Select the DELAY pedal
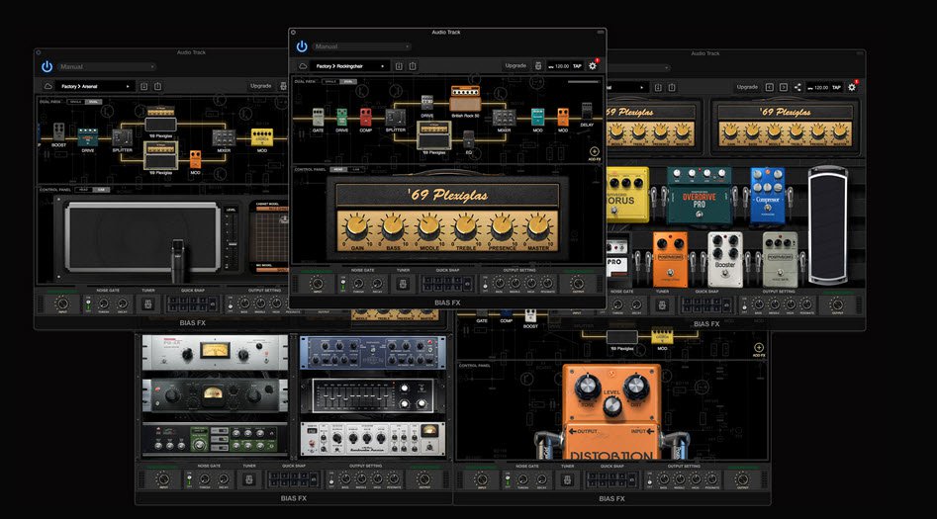The width and height of the screenshot is (937, 519). (587, 112)
